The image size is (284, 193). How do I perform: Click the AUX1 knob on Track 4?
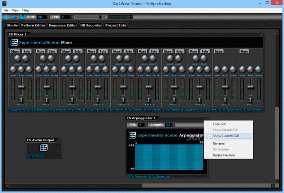[x=94, y=58]
